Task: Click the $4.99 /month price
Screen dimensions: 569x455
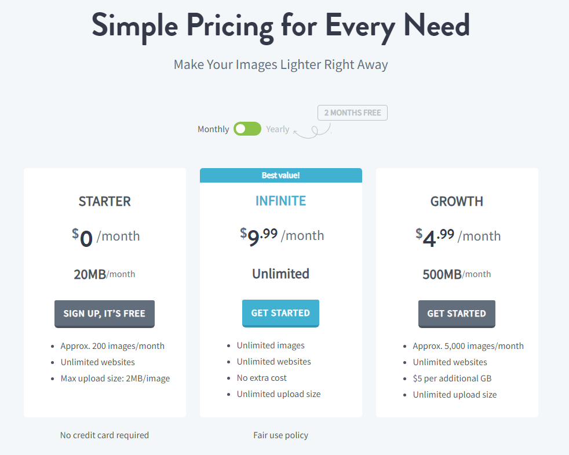Action: (458, 237)
